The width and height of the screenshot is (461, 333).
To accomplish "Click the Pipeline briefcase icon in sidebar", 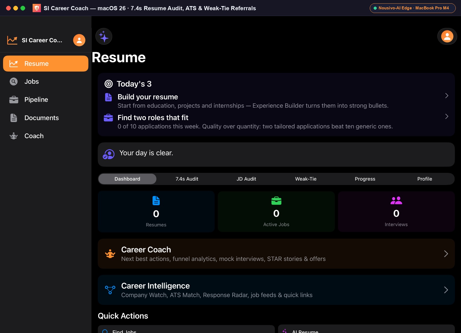I will coord(14,100).
